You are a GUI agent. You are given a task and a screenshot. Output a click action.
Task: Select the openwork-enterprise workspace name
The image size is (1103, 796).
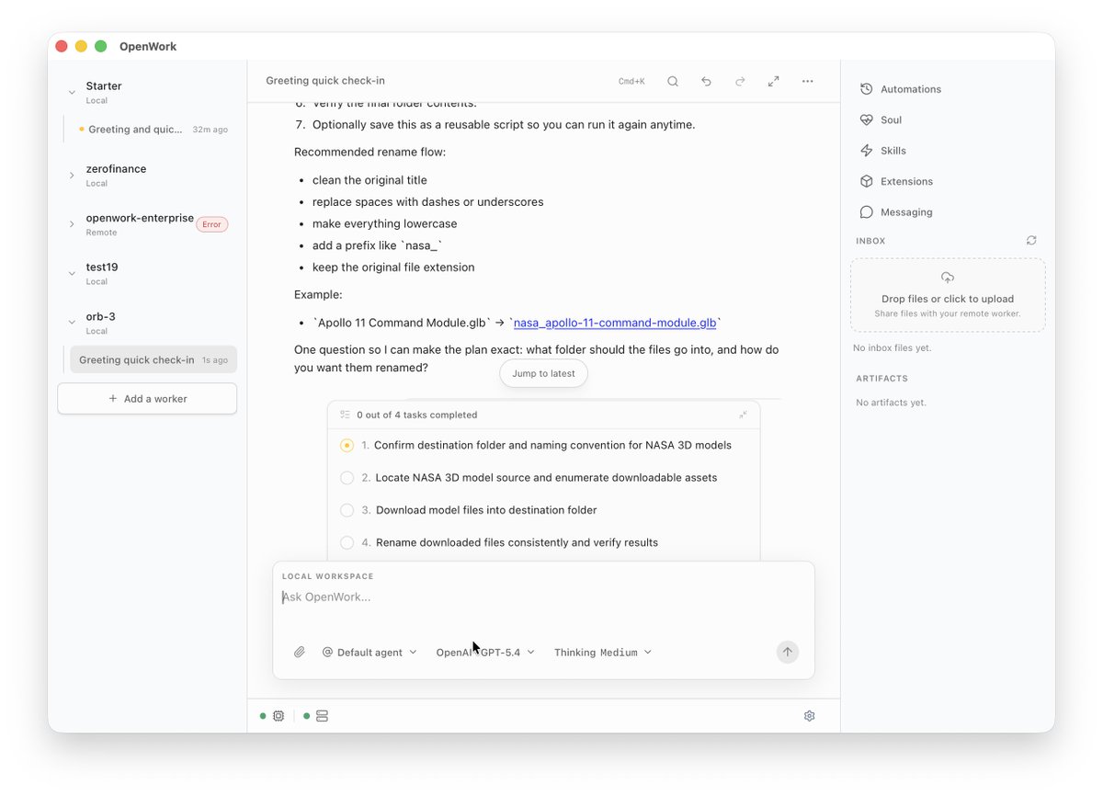140,219
